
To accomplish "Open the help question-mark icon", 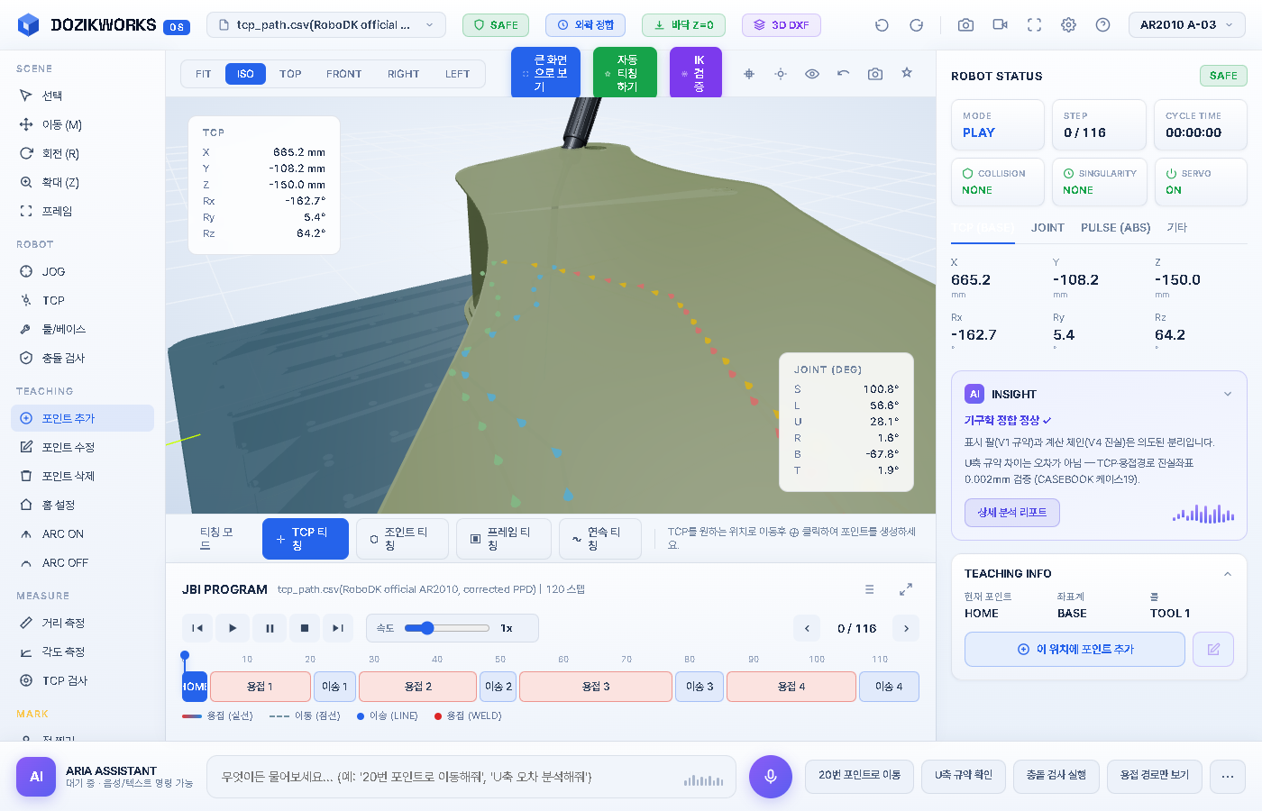I will click(1102, 25).
